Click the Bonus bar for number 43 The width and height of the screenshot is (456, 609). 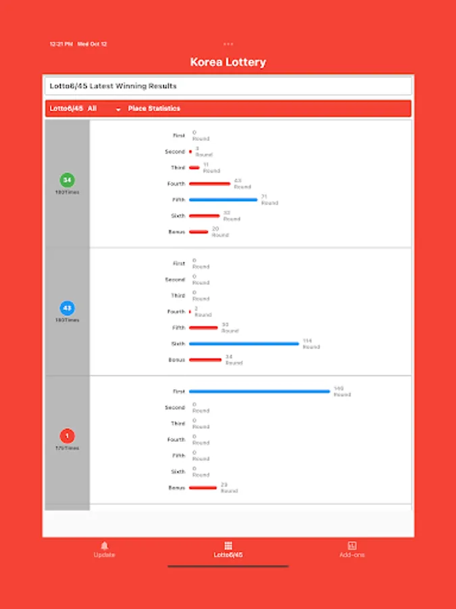(x=205, y=360)
